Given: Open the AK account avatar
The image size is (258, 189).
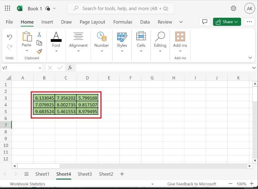Looking at the screenshot, I should [x=249, y=8].
